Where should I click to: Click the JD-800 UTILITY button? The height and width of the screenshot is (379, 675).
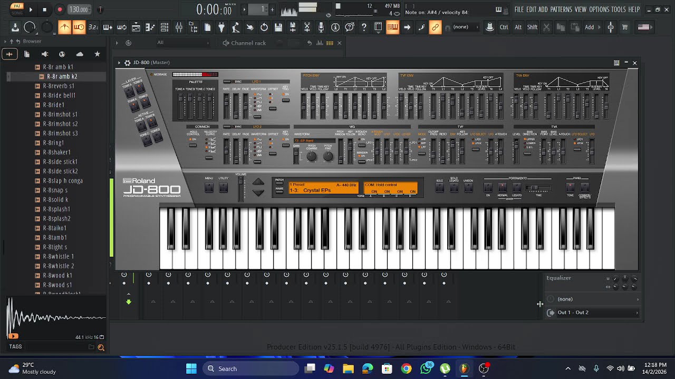(224, 187)
